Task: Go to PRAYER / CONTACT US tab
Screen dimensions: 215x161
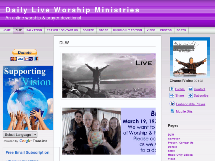Action: coord(62,30)
